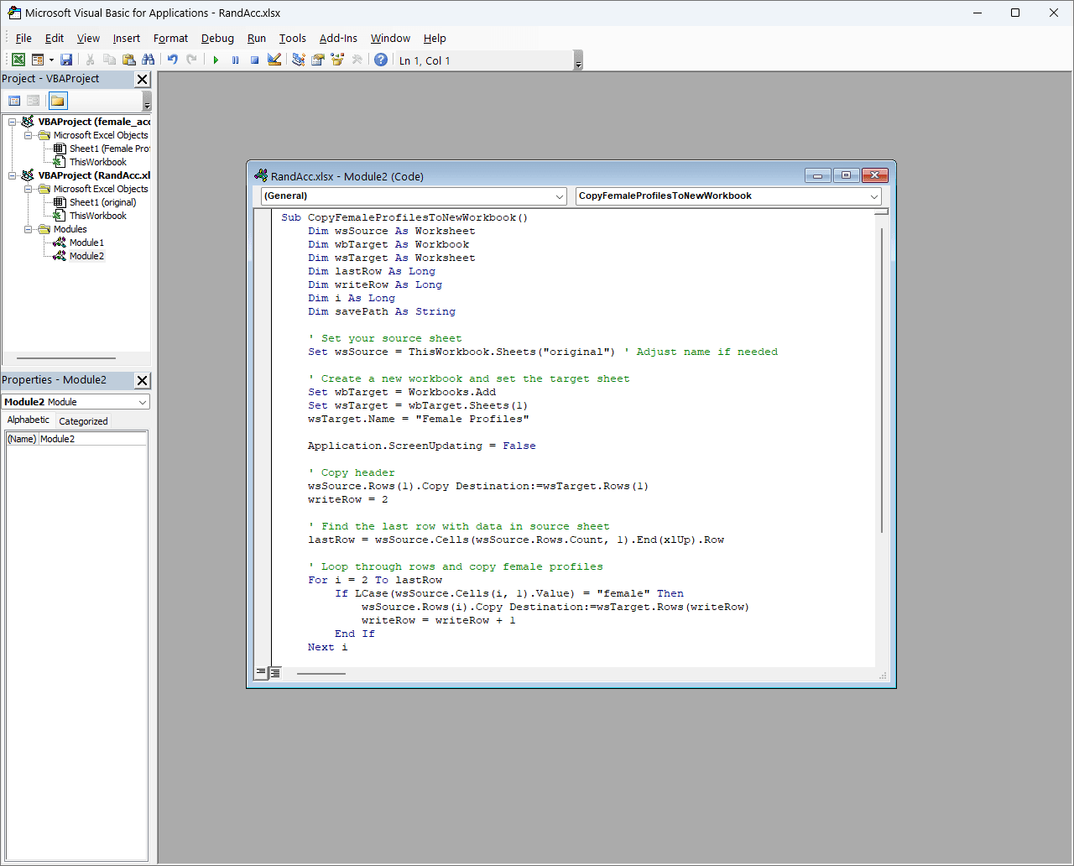Screen dimensions: 1074x866
Task: Click the code window vertical scrollbar
Action: (881, 379)
